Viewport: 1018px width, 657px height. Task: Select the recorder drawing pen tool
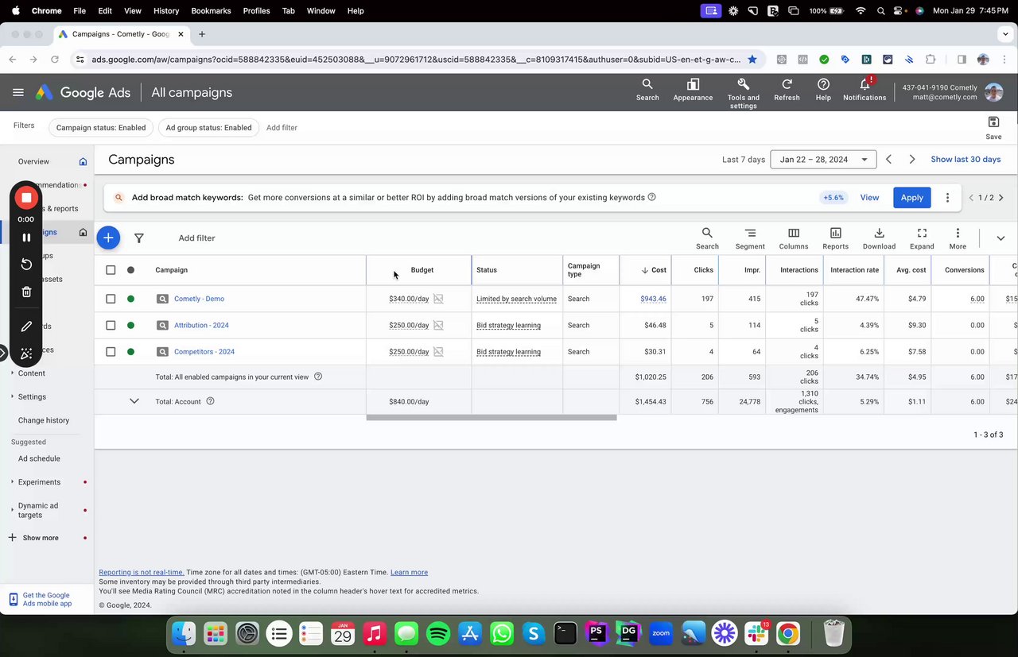pos(26,326)
